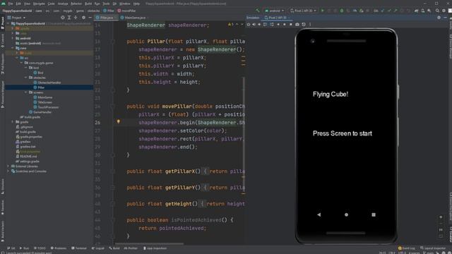The image size is (452, 254).
Task: Click the lightbulb quick-fix icon on line 26
Action: tap(118, 121)
